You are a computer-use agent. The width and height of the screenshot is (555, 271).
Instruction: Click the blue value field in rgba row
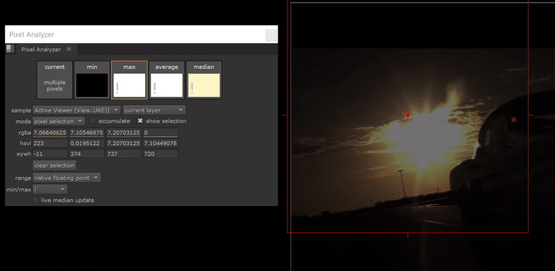[x=124, y=132]
